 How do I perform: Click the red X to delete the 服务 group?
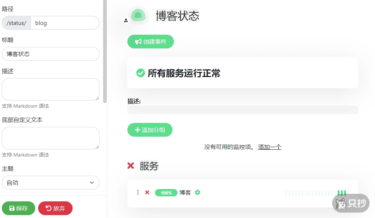131,166
